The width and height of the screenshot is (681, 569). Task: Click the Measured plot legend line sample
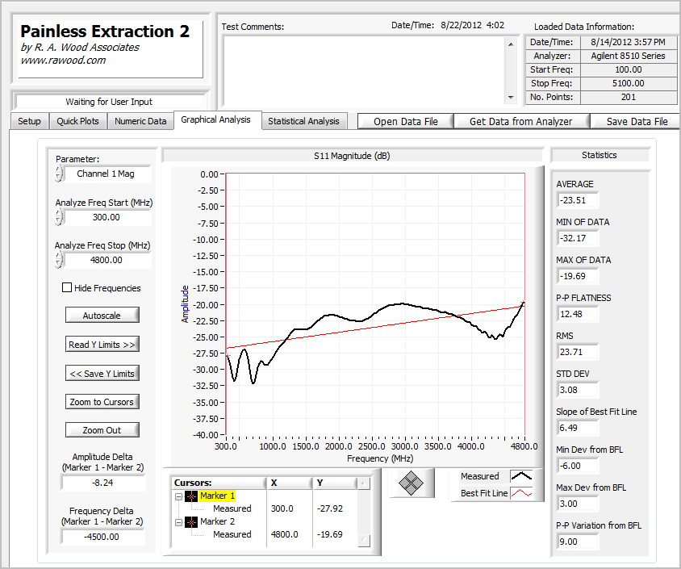pyautogui.click(x=521, y=476)
